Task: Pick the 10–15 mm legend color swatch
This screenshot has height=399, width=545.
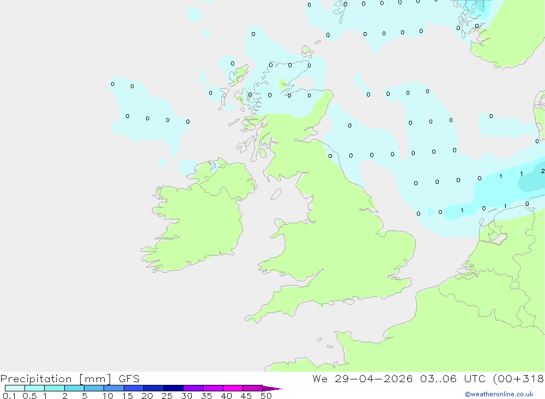Action: click(114, 388)
